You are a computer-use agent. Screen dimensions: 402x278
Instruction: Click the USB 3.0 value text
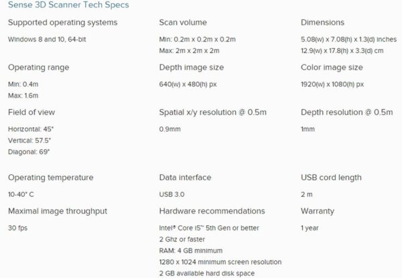172,194
